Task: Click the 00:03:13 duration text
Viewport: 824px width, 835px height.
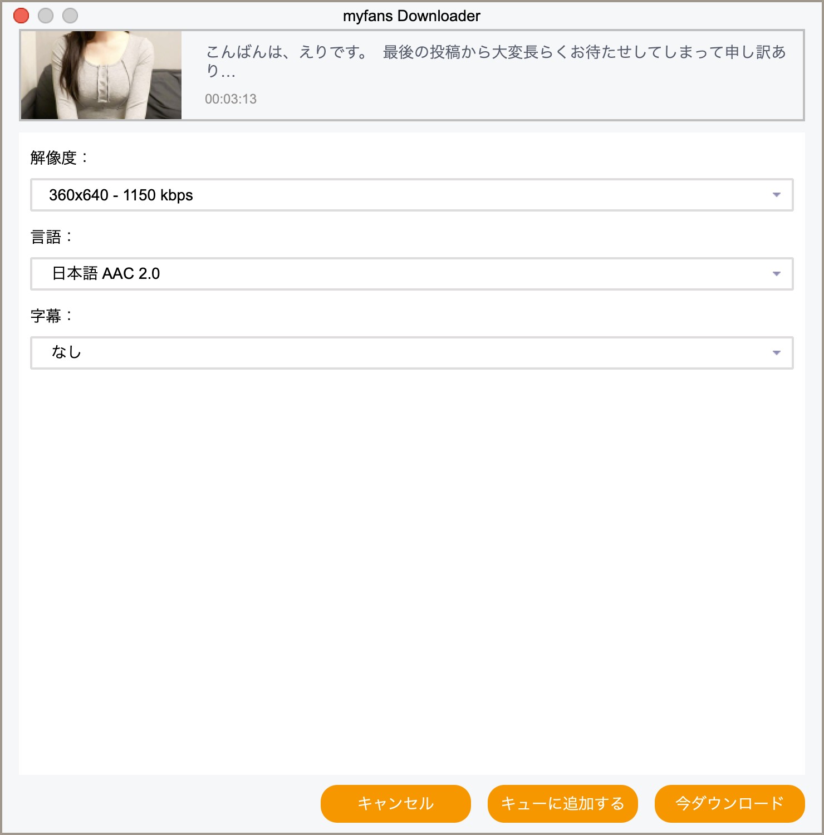Action: pyautogui.click(x=230, y=99)
